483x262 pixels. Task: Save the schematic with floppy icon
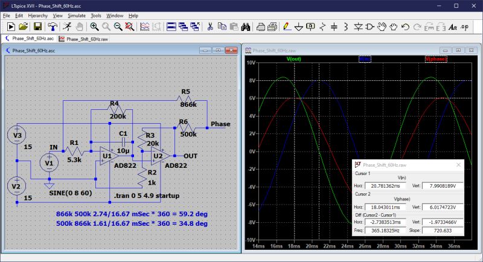37,27
